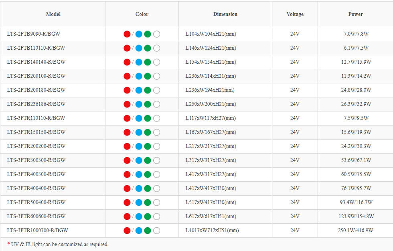Click the Power column header
This screenshot has height=251, width=393.
click(x=355, y=14)
